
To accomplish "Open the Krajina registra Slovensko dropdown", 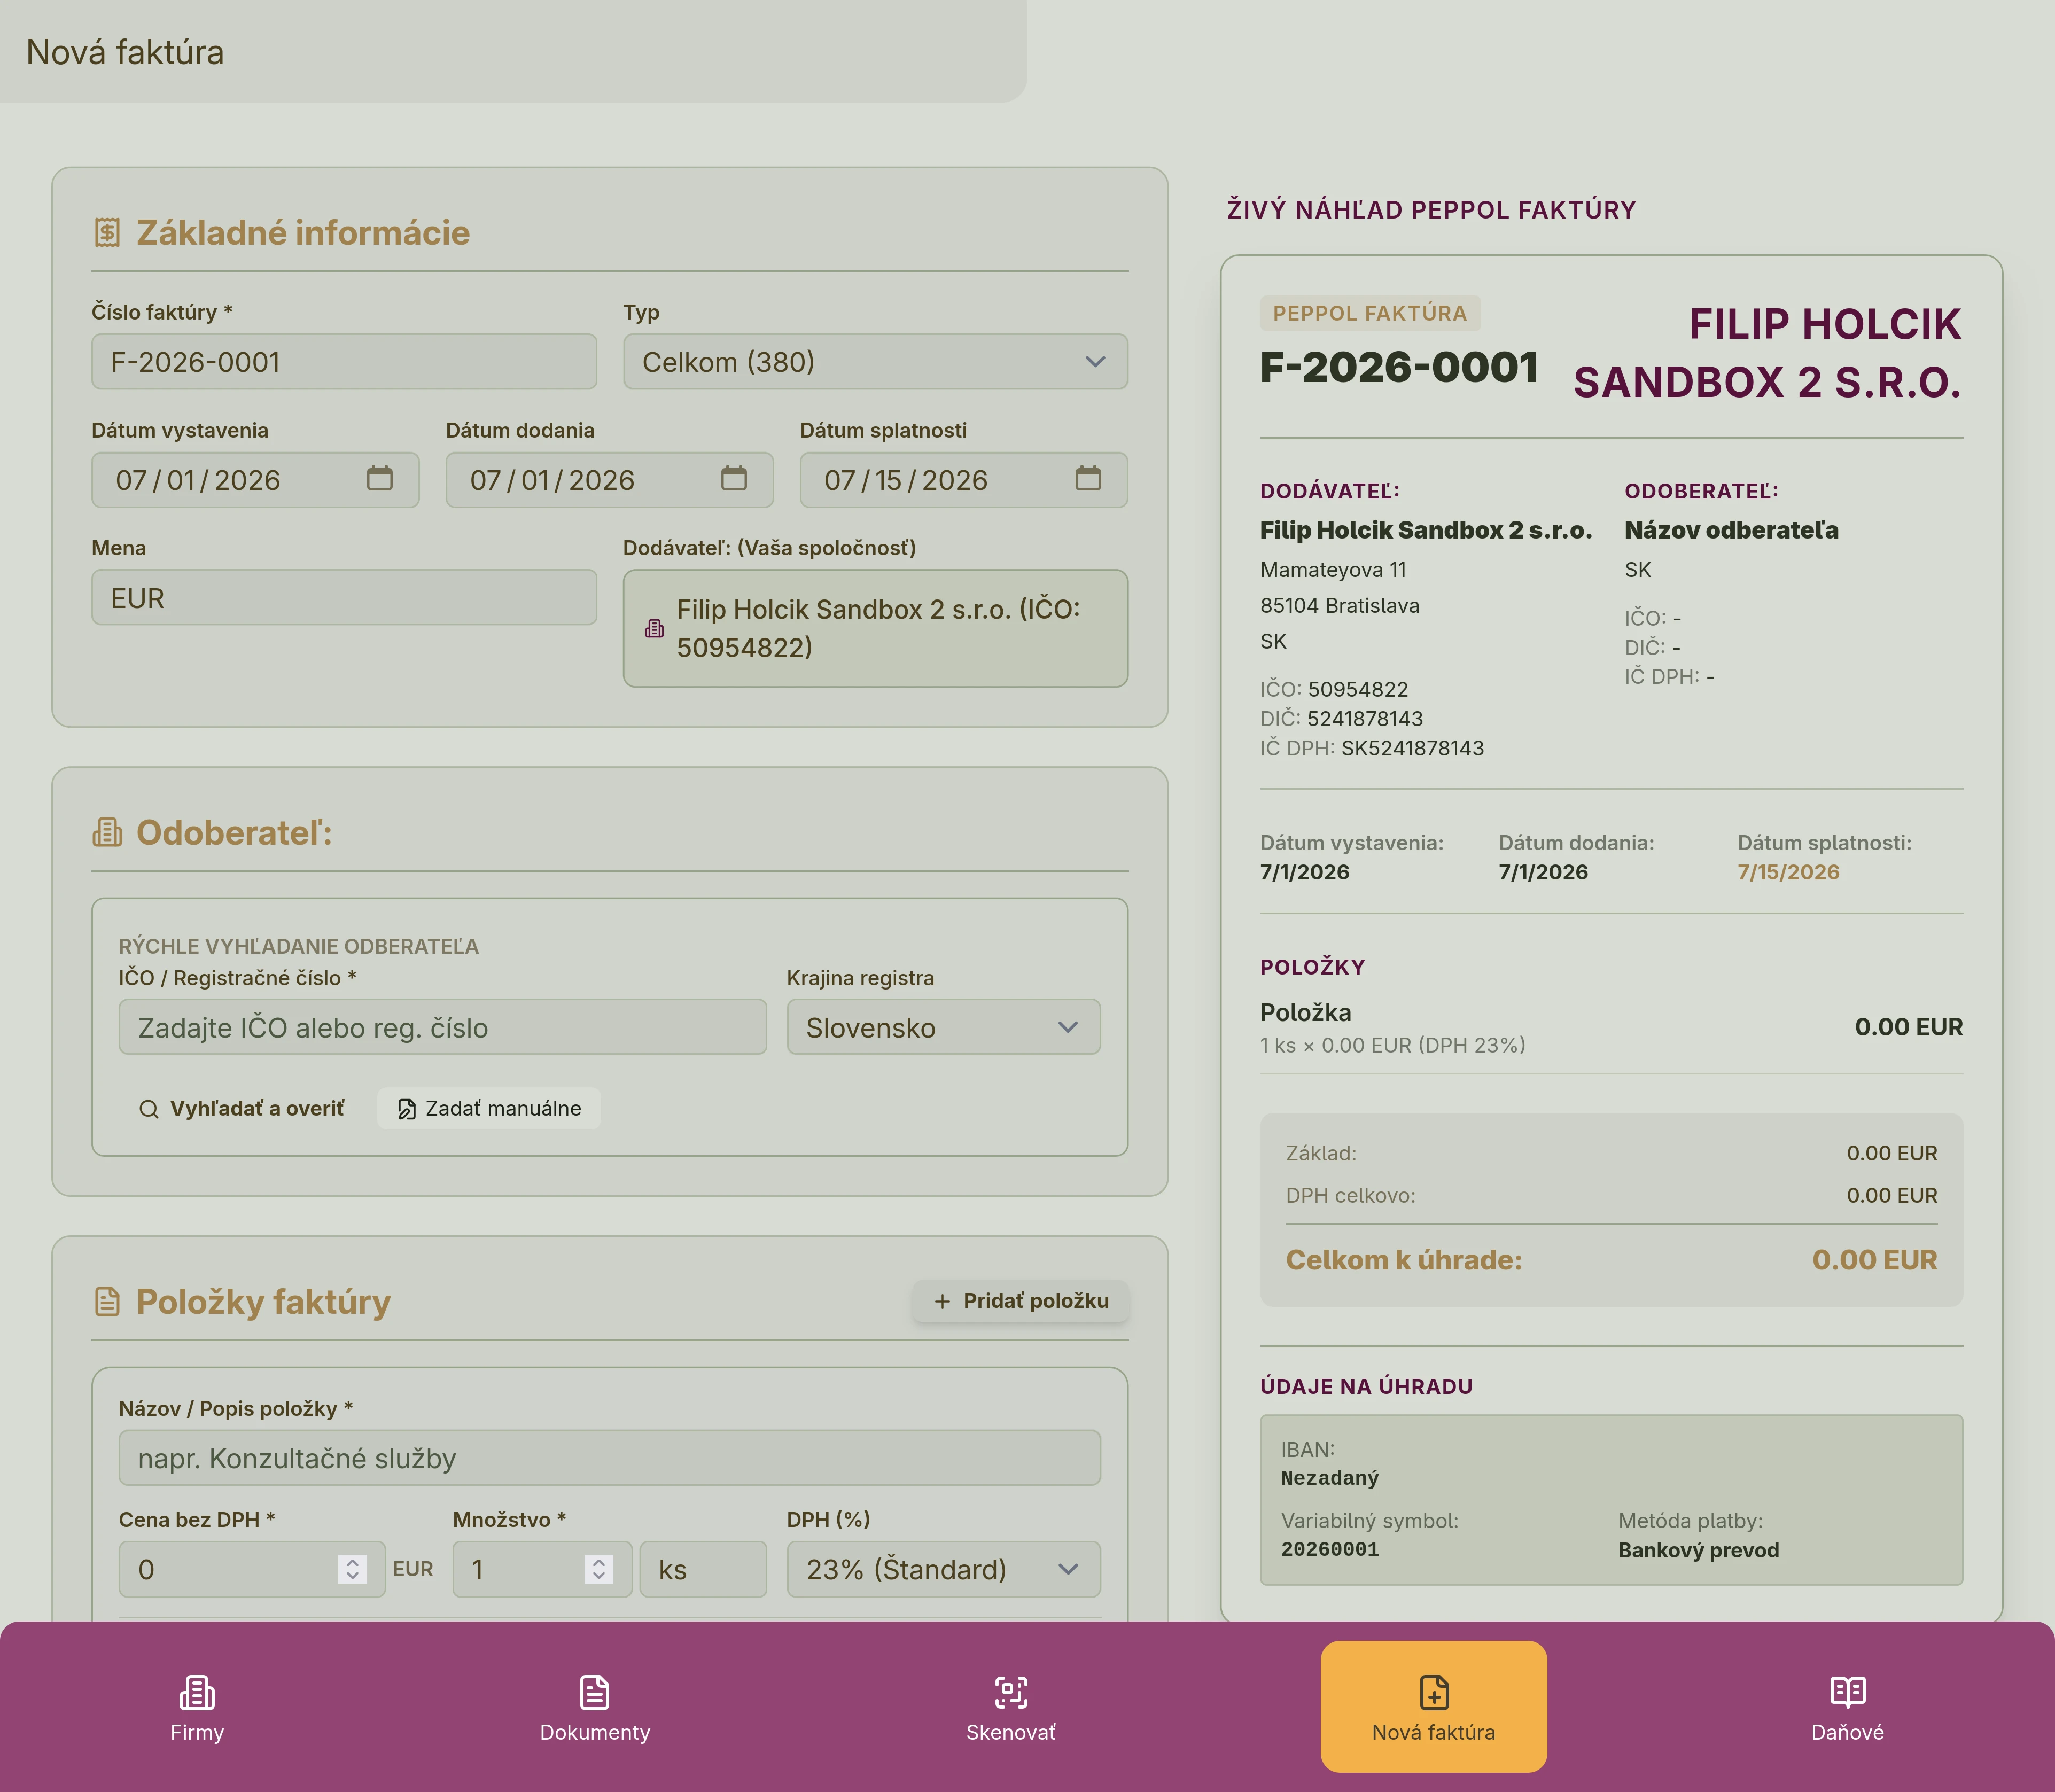I will 943,1027.
